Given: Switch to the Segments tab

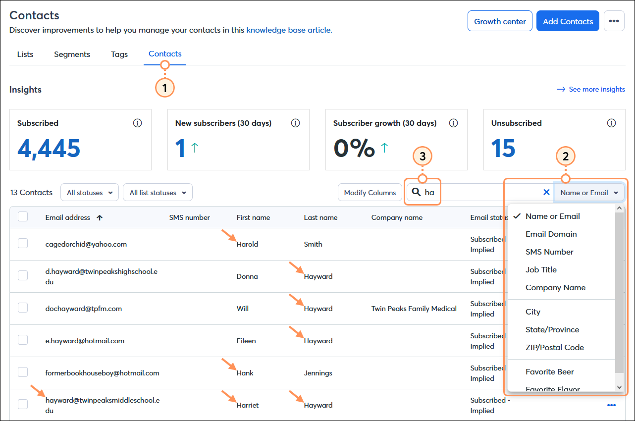Looking at the screenshot, I should click(72, 54).
